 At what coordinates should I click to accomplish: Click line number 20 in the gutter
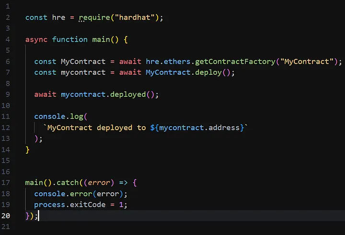7,215
